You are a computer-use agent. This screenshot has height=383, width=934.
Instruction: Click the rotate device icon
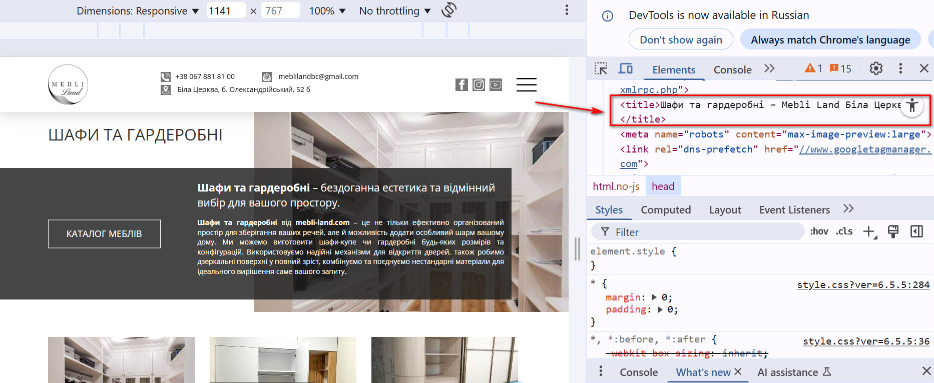(x=449, y=10)
